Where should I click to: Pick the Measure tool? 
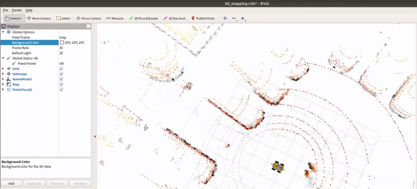click(x=115, y=18)
